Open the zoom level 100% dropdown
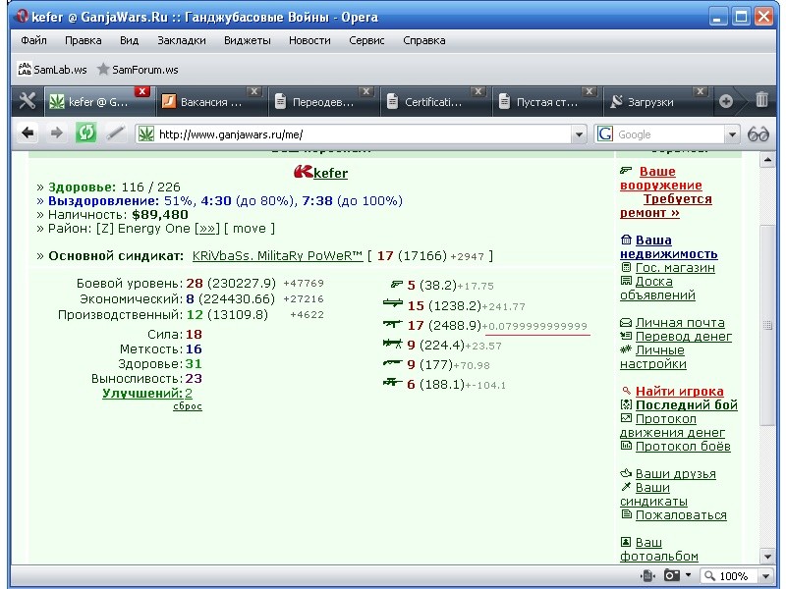The image size is (786, 589). click(765, 576)
